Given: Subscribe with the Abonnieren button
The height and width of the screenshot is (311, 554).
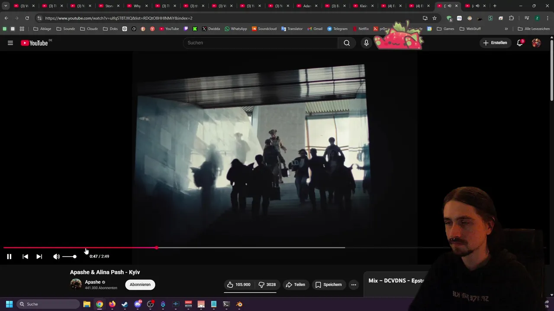Looking at the screenshot, I should [x=140, y=285].
